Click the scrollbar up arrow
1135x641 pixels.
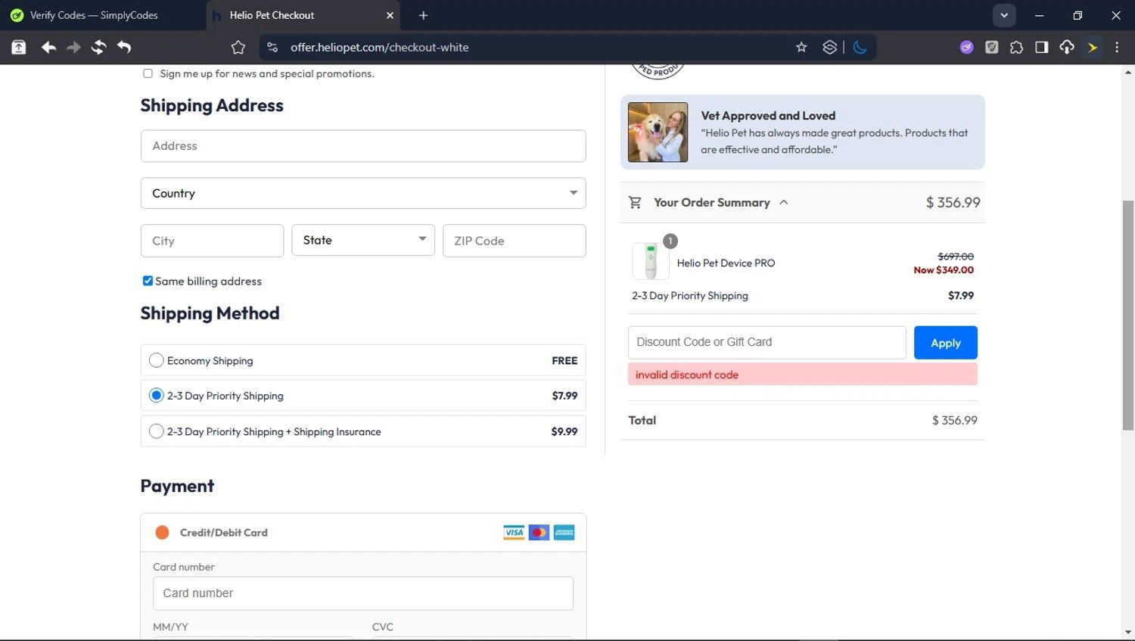[1127, 73]
